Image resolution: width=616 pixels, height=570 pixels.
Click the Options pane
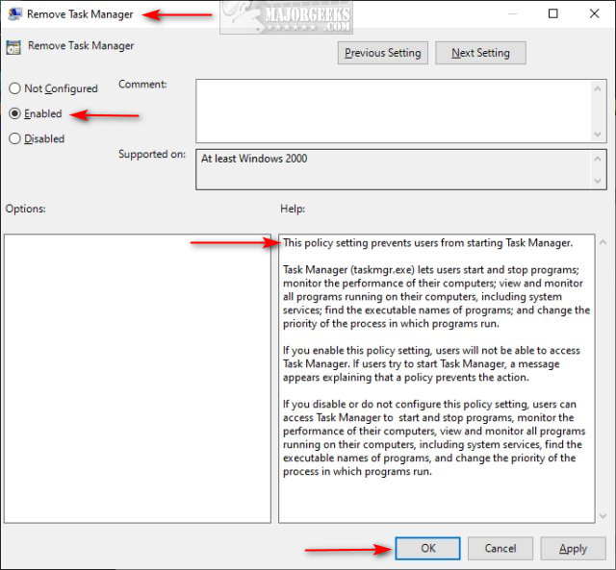point(138,379)
